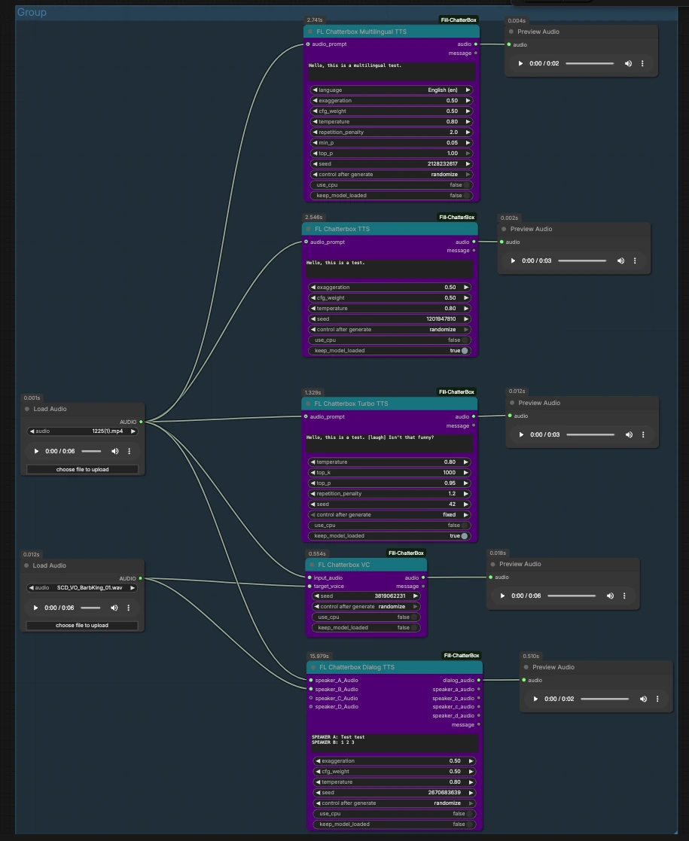Edit the Turbo TTS text containing [laugh]
689x841 pixels.
pos(389,443)
